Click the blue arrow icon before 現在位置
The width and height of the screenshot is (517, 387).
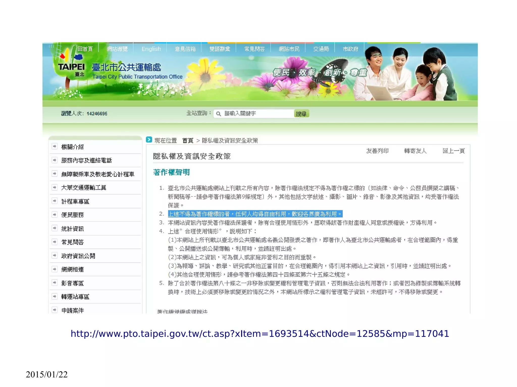pyautogui.click(x=149, y=140)
